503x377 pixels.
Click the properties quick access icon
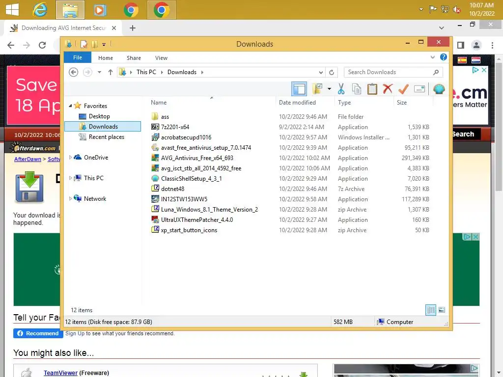point(84,44)
